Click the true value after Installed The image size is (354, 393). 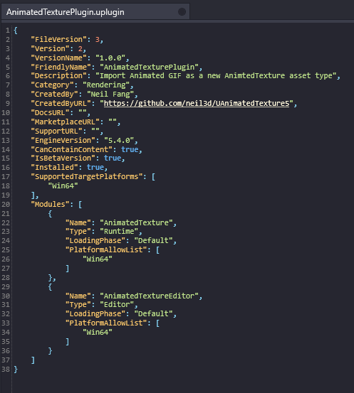pos(95,168)
